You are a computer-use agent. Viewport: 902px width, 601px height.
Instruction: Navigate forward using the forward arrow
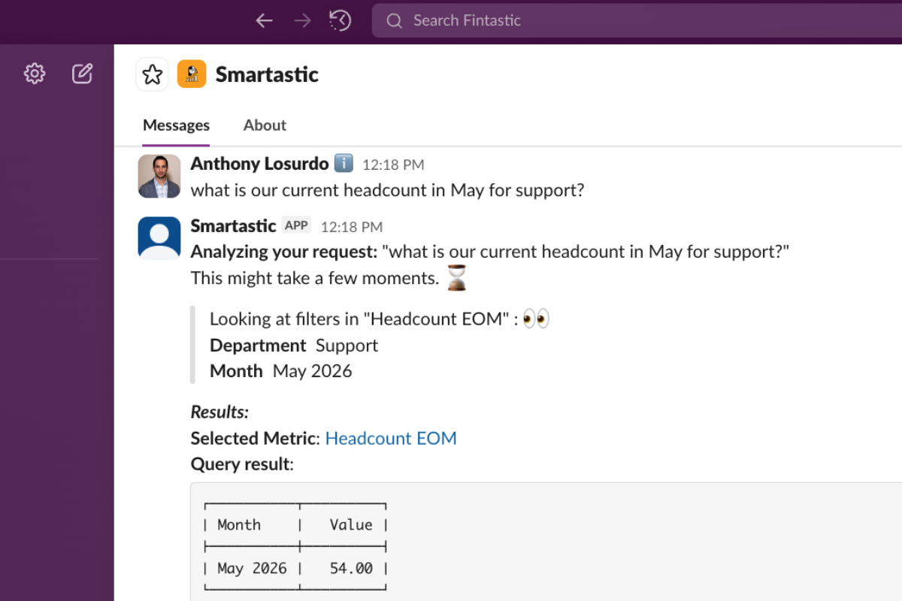coord(302,20)
